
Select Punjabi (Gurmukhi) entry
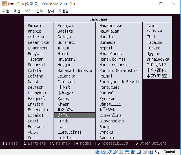point(118,70)
